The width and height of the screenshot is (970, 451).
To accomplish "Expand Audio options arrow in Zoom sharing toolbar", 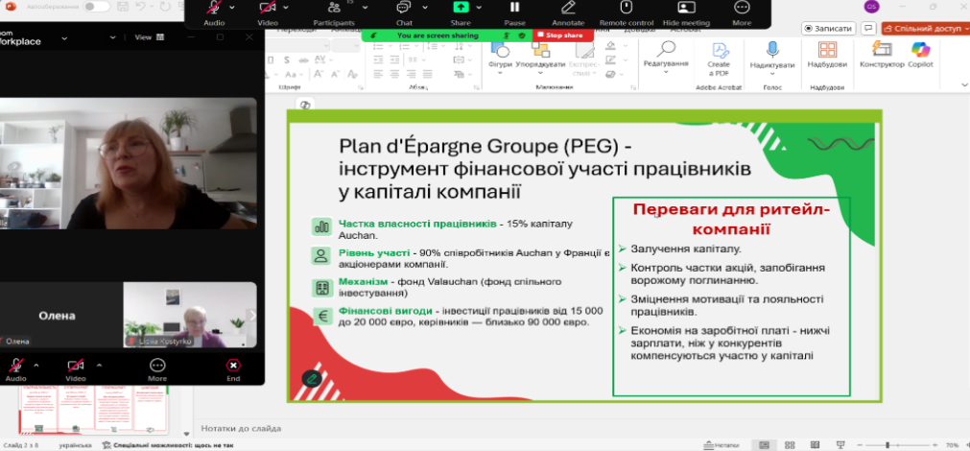I will click(232, 8).
